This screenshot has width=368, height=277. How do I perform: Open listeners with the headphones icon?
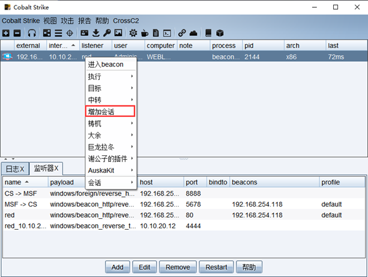click(x=32, y=33)
